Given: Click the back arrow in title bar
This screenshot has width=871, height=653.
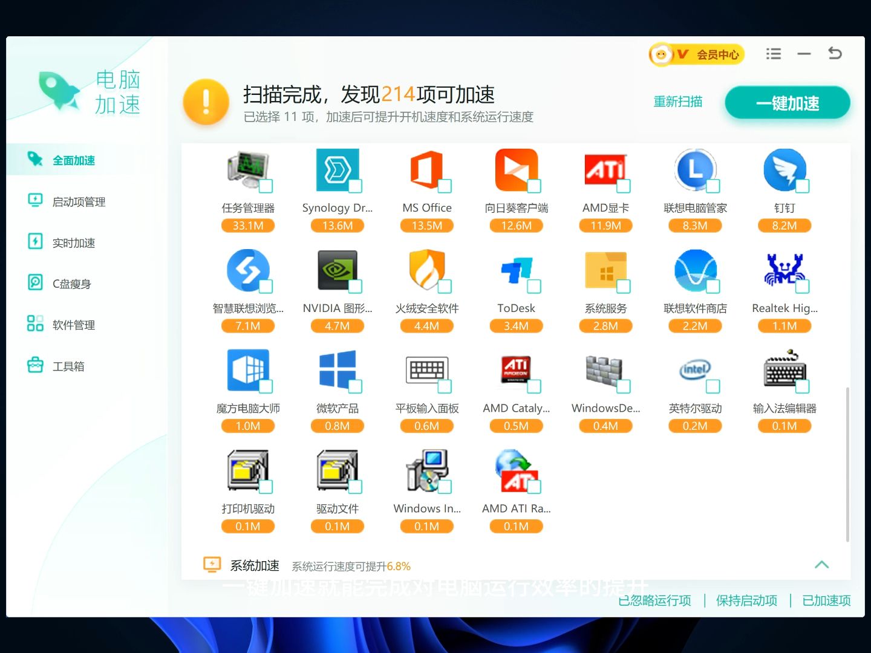Looking at the screenshot, I should 835,53.
